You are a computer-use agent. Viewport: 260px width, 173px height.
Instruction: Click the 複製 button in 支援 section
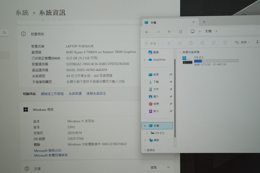[x=153, y=168]
